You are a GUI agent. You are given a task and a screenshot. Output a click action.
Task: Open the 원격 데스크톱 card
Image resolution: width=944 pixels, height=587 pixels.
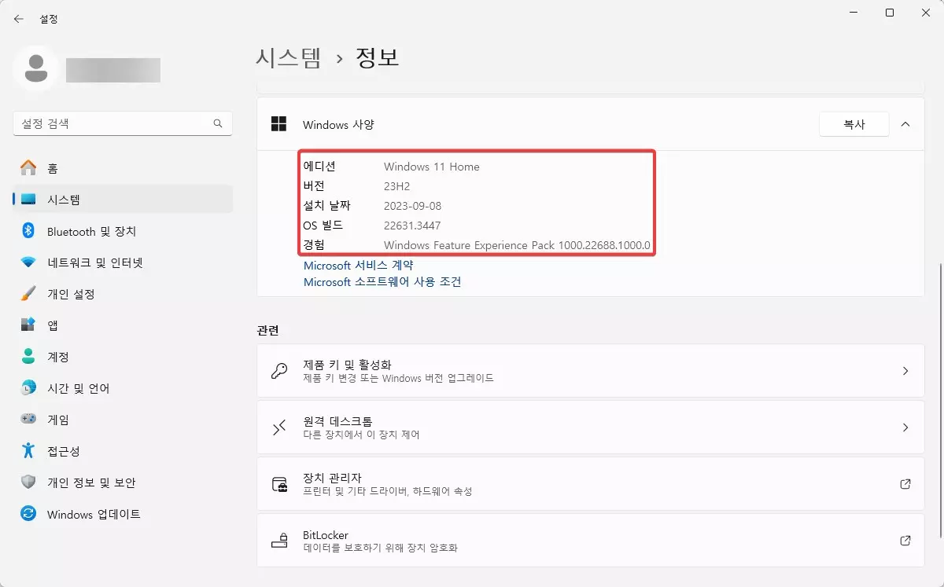point(591,427)
